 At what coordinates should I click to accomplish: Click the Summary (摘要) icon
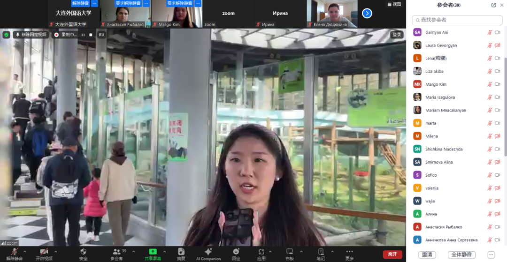point(181,252)
